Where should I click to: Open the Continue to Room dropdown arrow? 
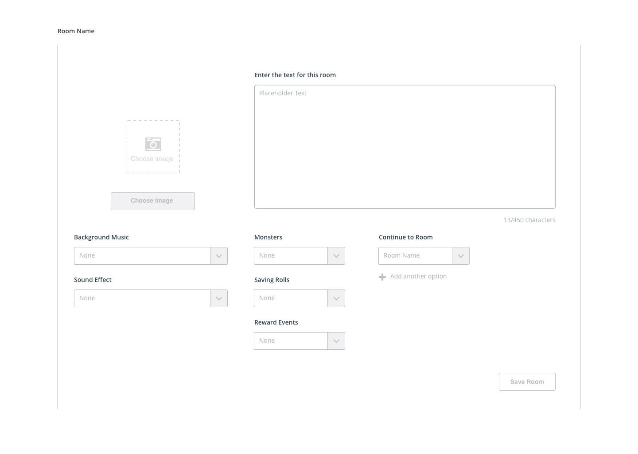461,256
